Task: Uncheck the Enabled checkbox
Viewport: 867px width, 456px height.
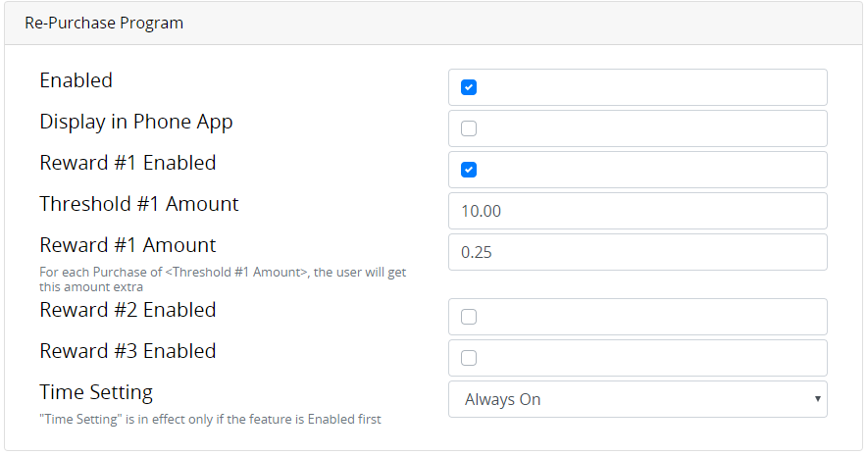Action: 469,87
